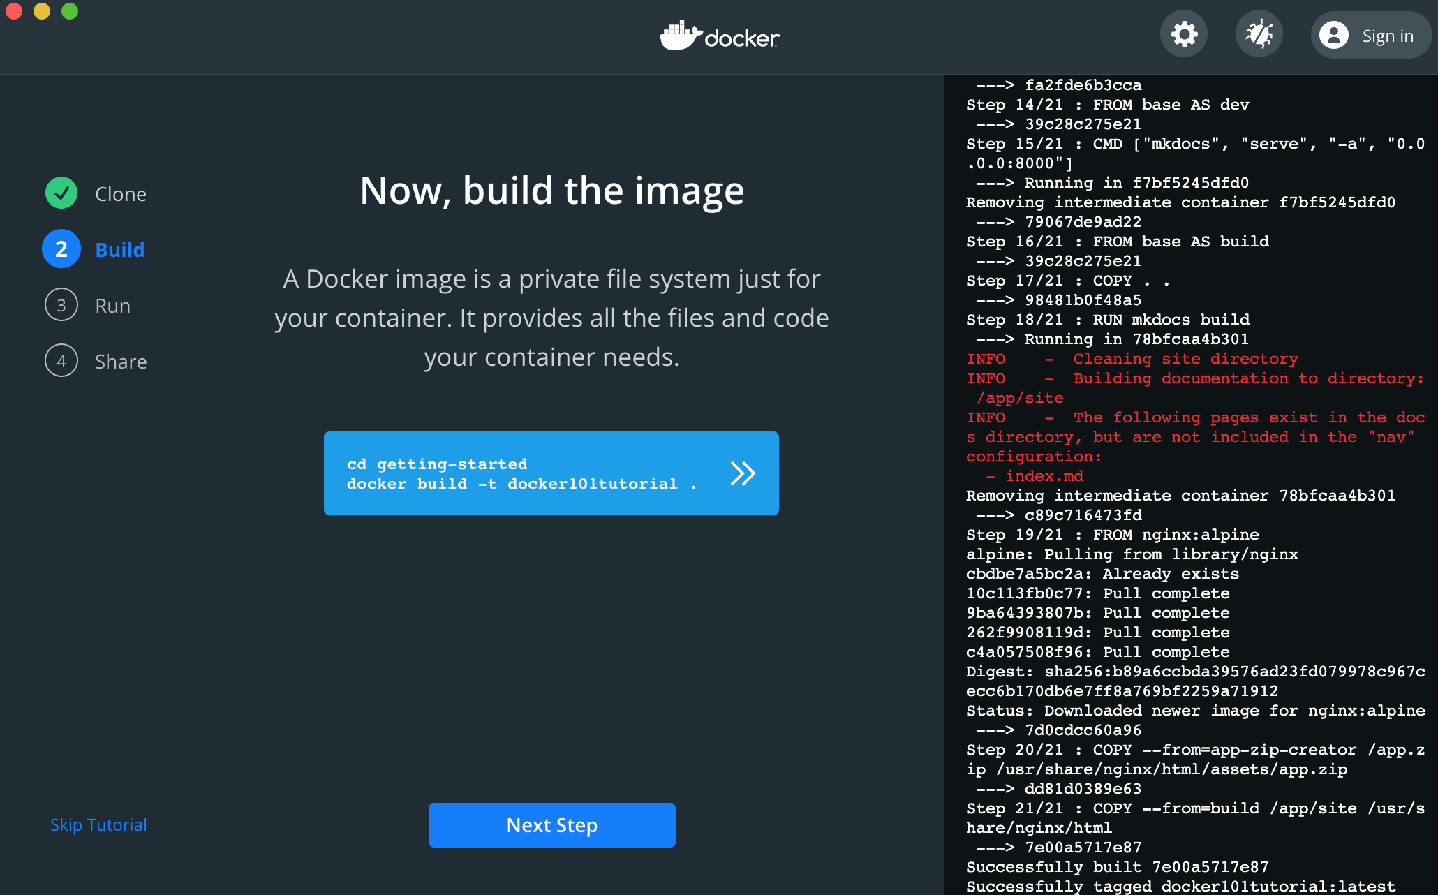Click the Sign in button
The height and width of the screenshot is (895, 1438).
tap(1386, 36)
